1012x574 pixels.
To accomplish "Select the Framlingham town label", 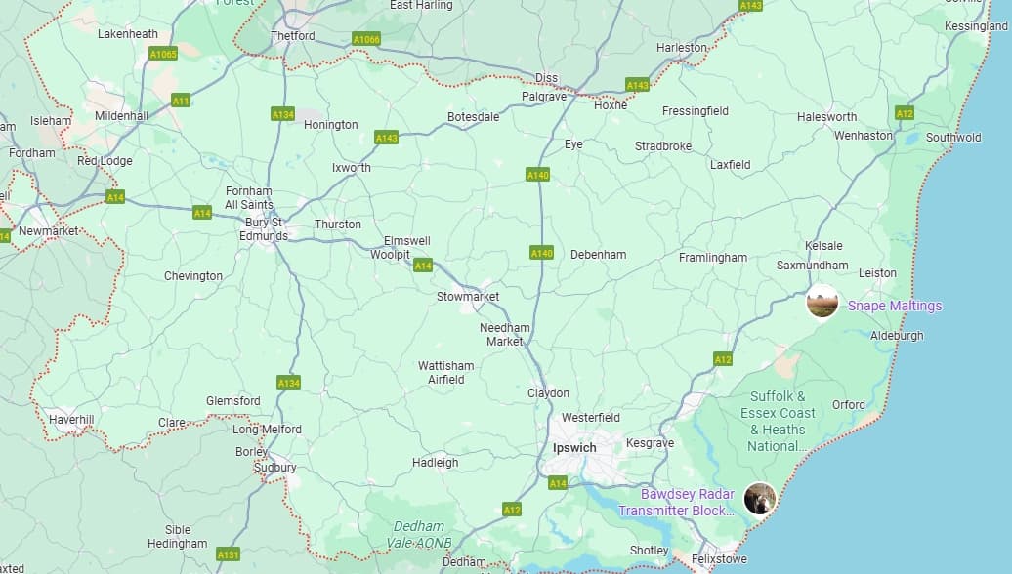I will pos(712,258).
